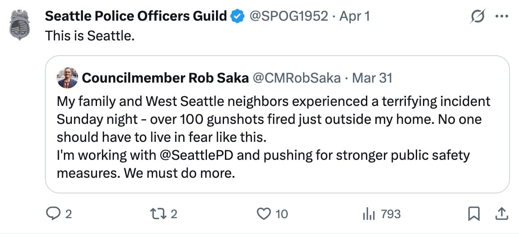This screenshot has width=519, height=237.
Task: Click the @CMRobSaka handle
Action: [x=297, y=78]
